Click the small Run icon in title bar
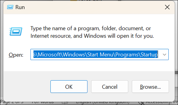The height and width of the screenshot is (105, 178). tap(10, 7)
